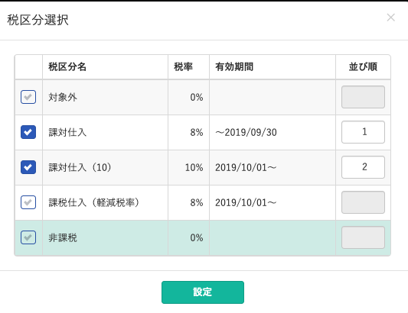Click the 設定 button

point(203,292)
